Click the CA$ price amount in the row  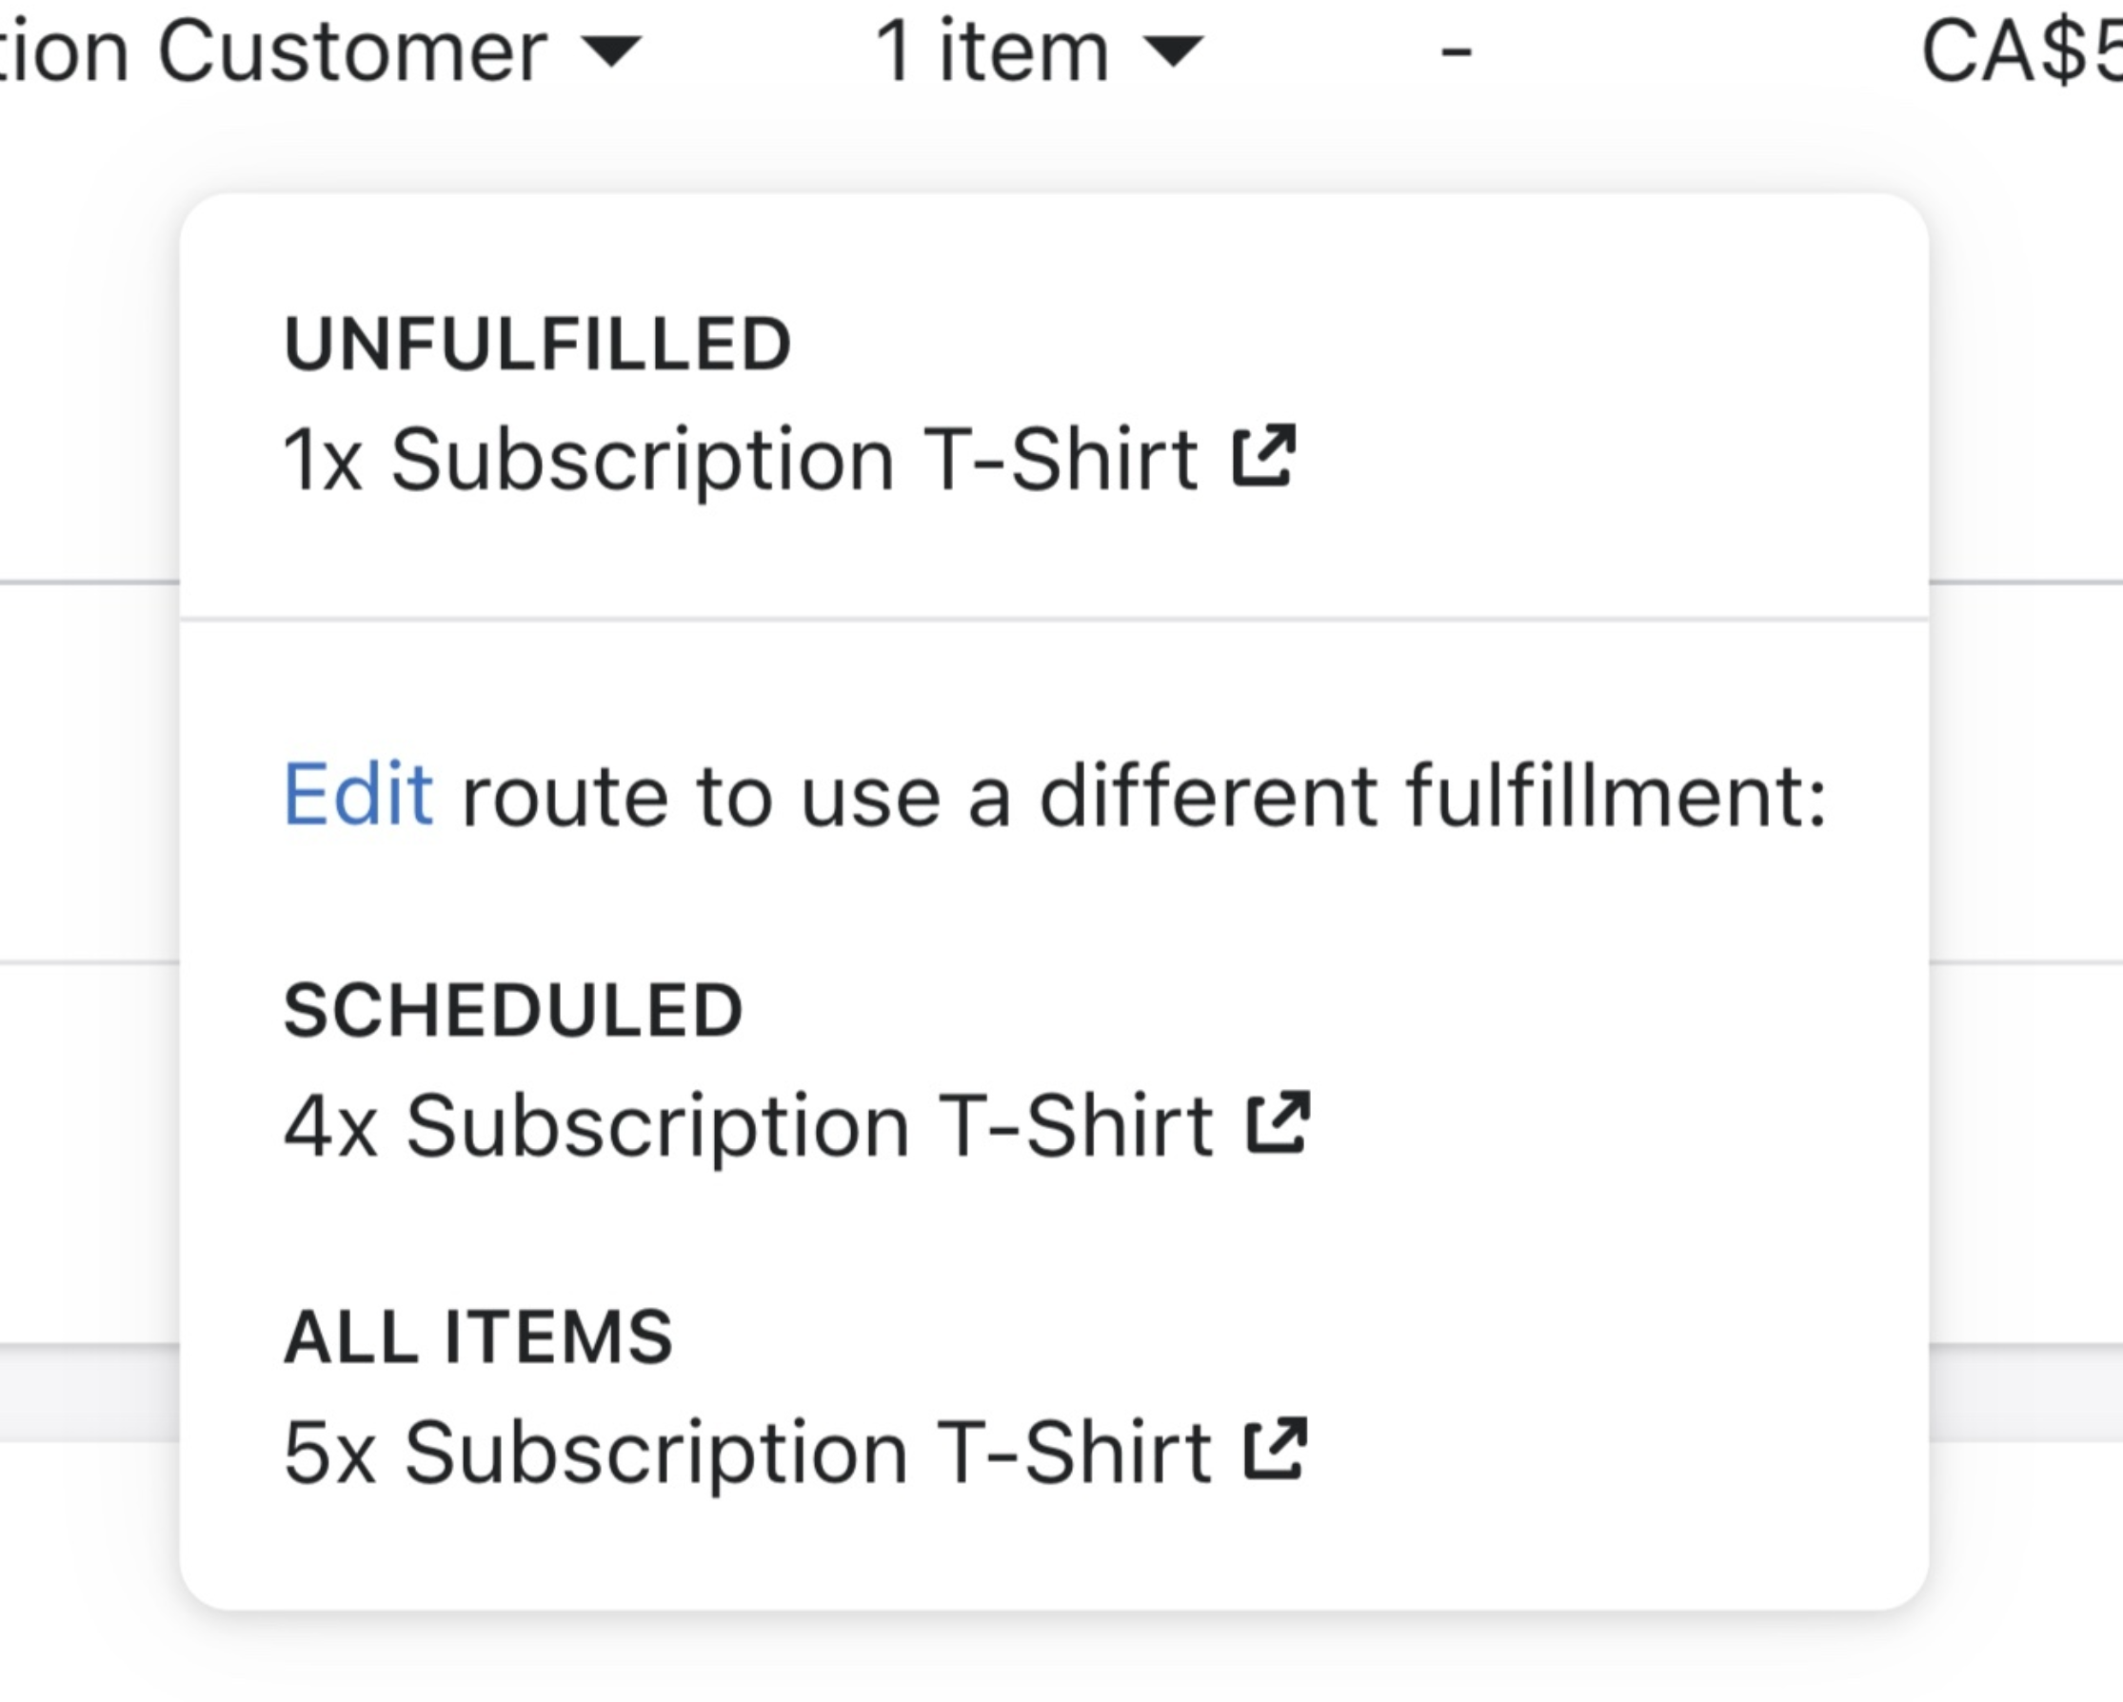pos(2018,51)
